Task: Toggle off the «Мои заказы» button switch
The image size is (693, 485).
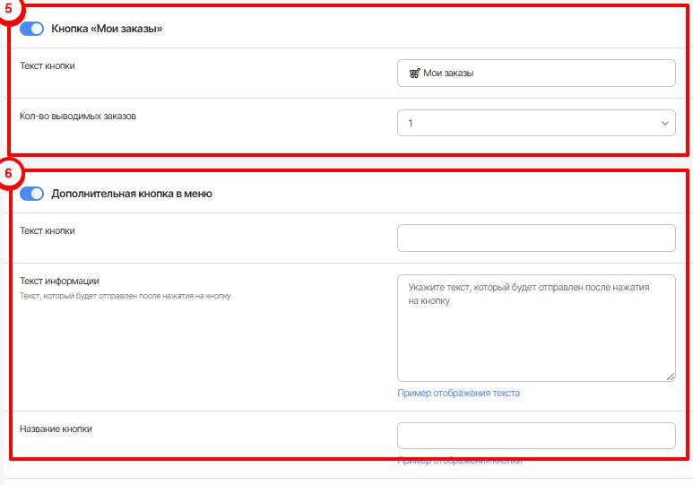Action: point(32,29)
